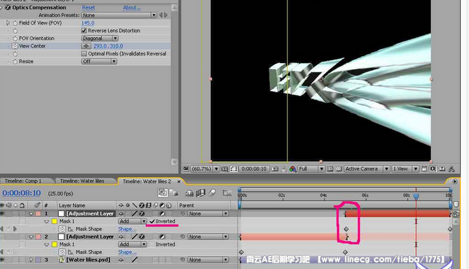
Task: Collapse layer 1 Adjustment Layer twirl arrow
Action: [x=31, y=213]
